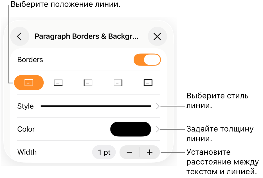Select the full outline border position
This screenshot has height=178, width=263.
pyautogui.click(x=148, y=83)
